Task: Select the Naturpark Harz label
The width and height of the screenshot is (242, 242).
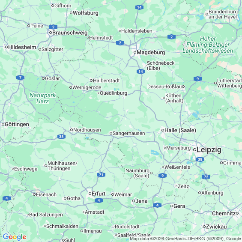Action: [x=42, y=98]
